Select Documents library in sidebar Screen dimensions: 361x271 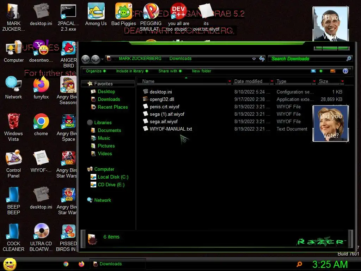pyautogui.click(x=109, y=131)
